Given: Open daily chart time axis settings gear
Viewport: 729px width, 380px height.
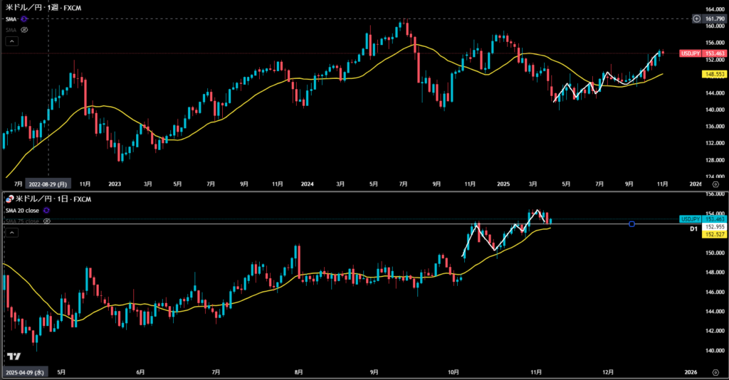Looking at the screenshot, I should point(715,372).
